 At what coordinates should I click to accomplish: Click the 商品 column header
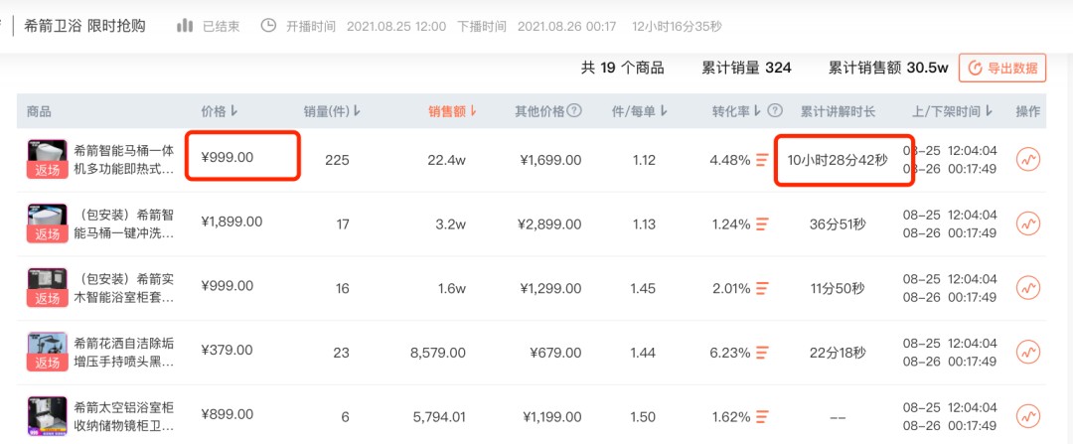(x=39, y=111)
